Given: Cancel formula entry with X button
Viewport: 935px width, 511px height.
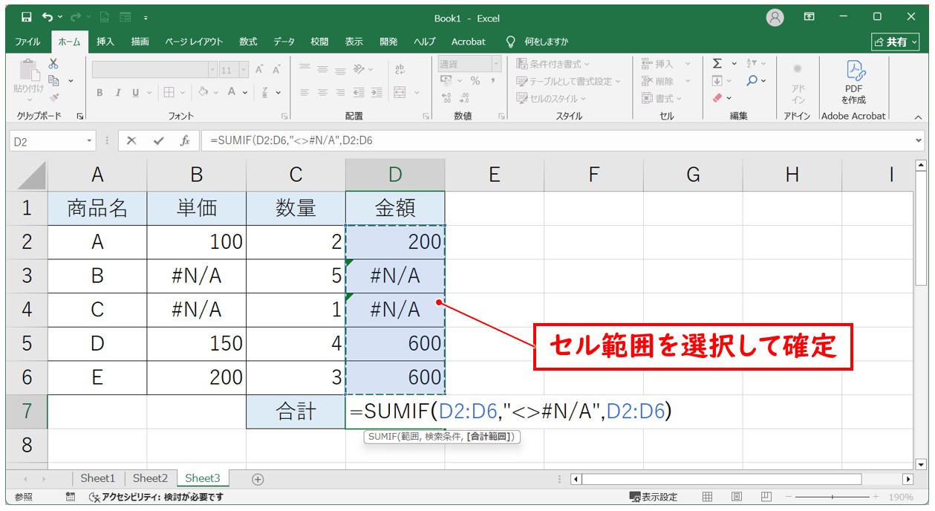Looking at the screenshot, I should pos(131,140).
